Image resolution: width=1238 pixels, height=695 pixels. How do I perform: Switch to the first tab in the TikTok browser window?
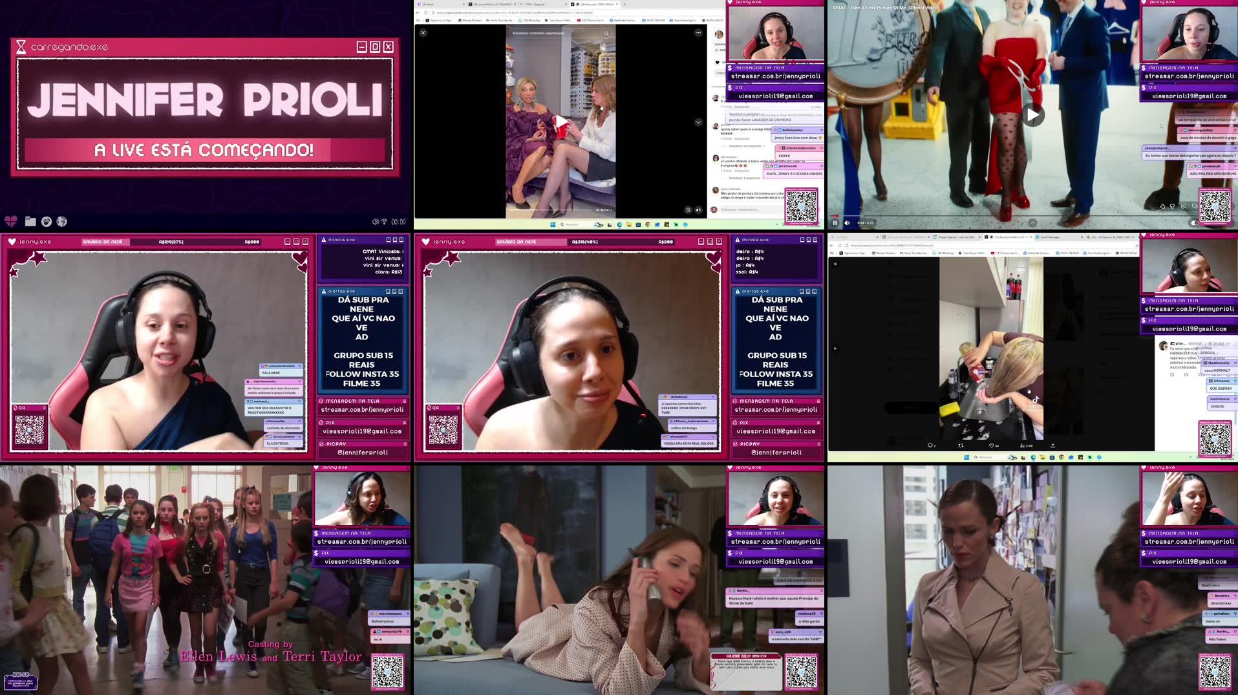point(440,4)
